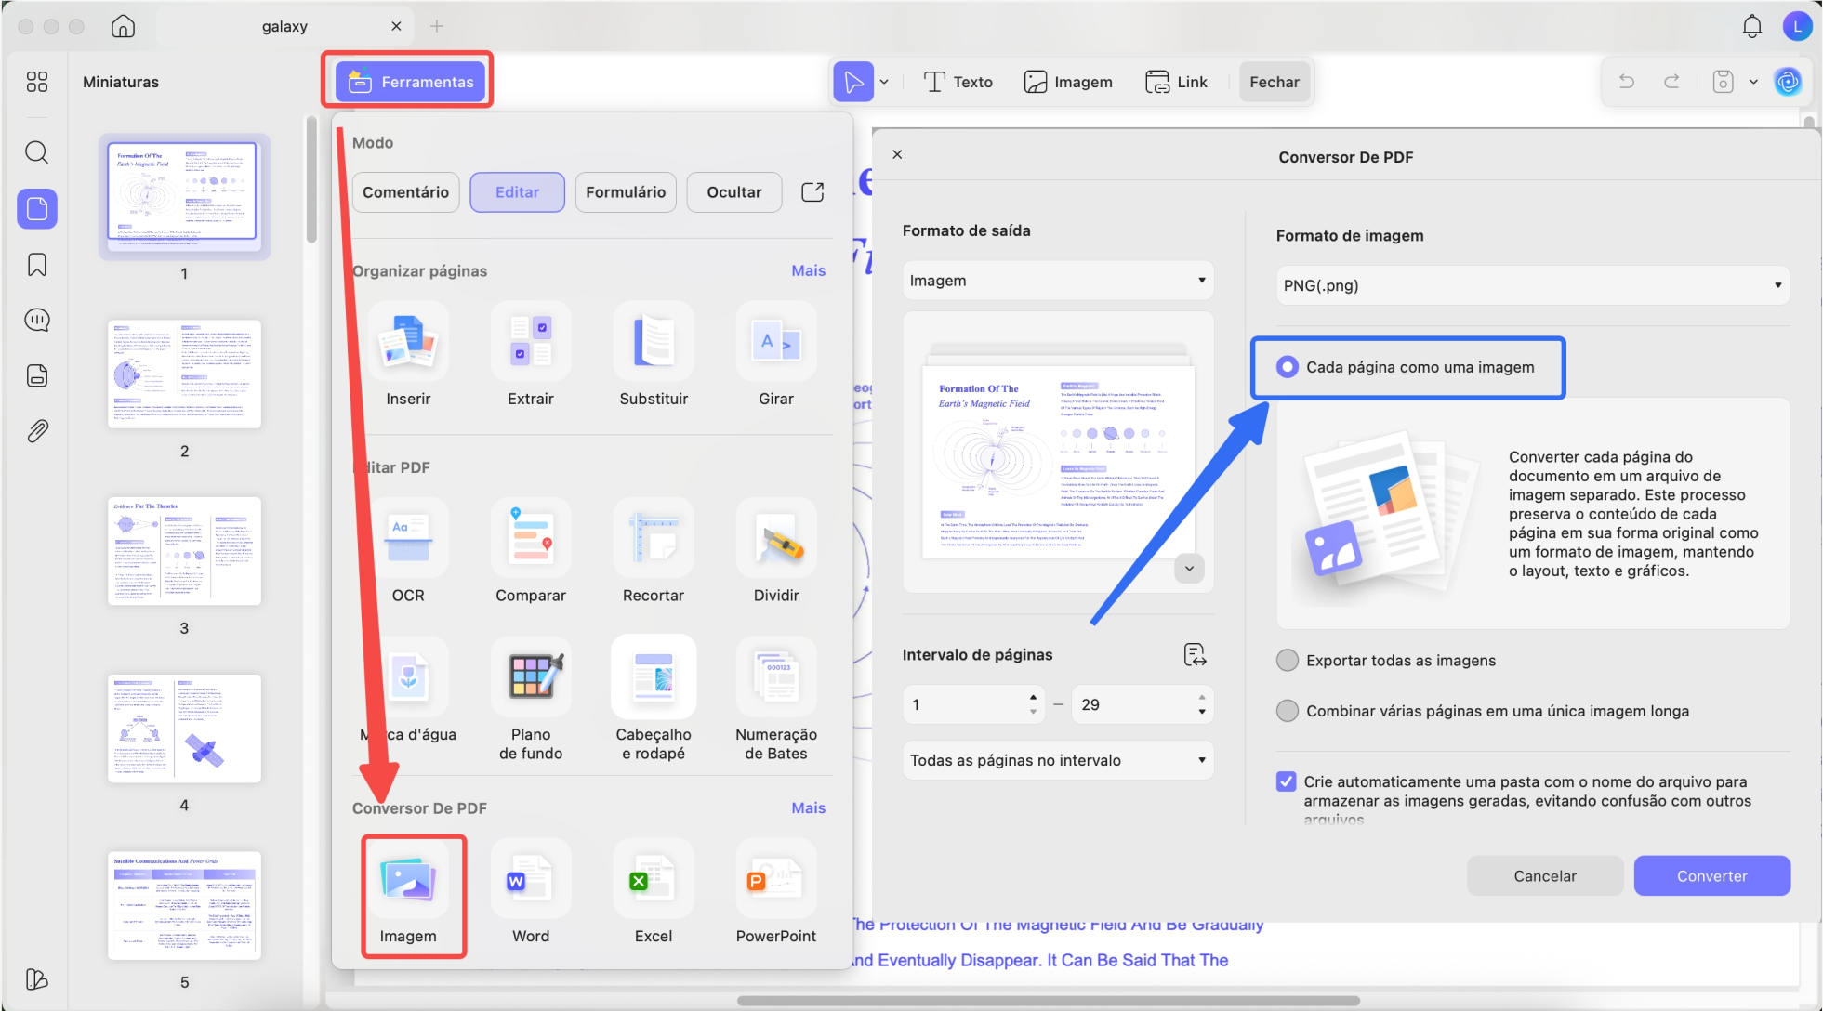This screenshot has width=1823, height=1011.
Task: Click Mais link beside Organizar páginas
Action: point(808,270)
